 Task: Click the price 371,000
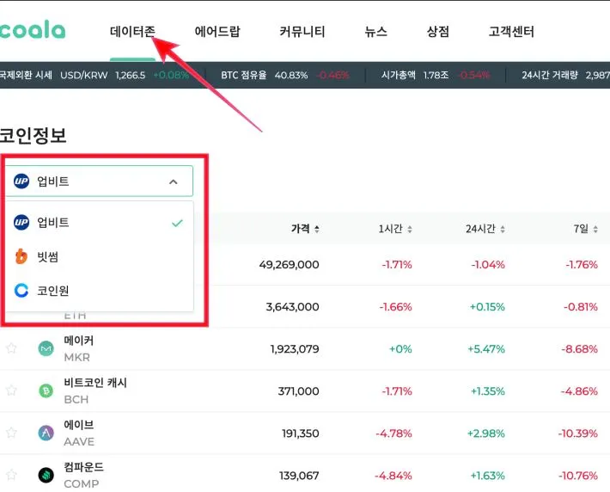tap(299, 391)
